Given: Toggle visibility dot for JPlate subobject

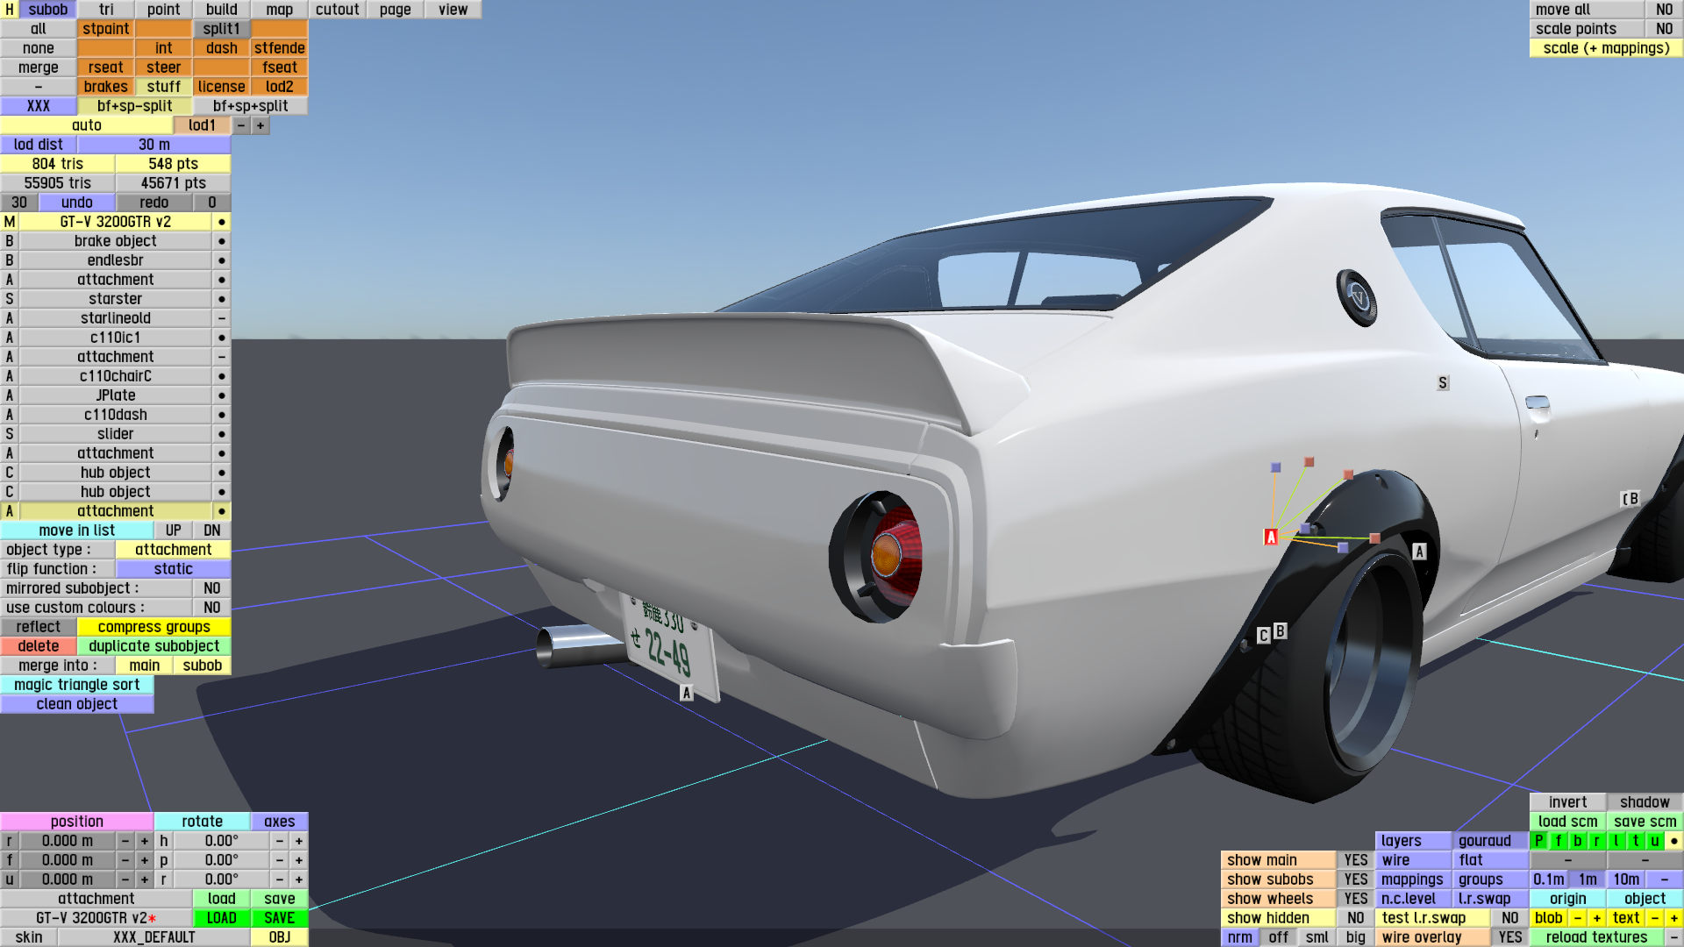Looking at the screenshot, I should [x=222, y=395].
